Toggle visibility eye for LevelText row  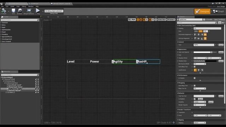point(38,85)
